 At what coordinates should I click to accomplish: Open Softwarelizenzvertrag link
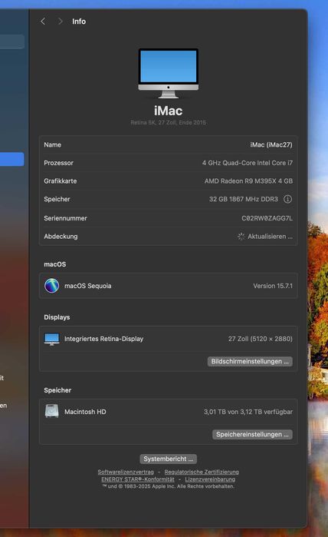click(x=126, y=472)
